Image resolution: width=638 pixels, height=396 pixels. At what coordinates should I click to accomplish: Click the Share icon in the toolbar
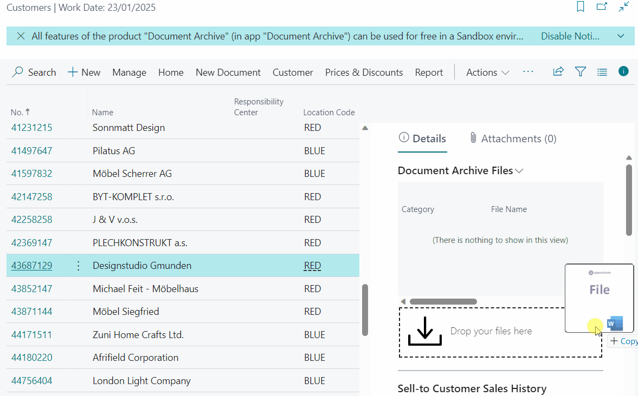pyautogui.click(x=558, y=71)
